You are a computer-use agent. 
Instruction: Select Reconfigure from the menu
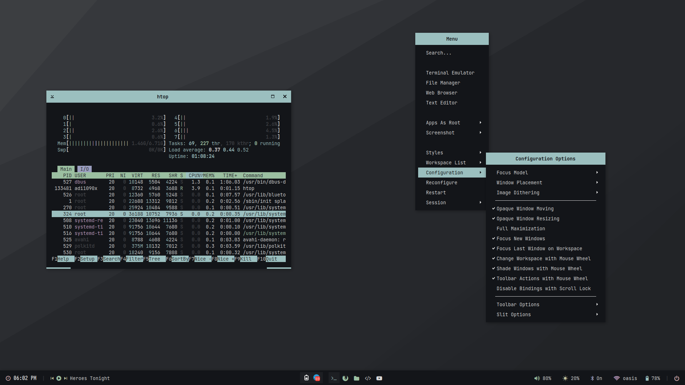pos(441,183)
